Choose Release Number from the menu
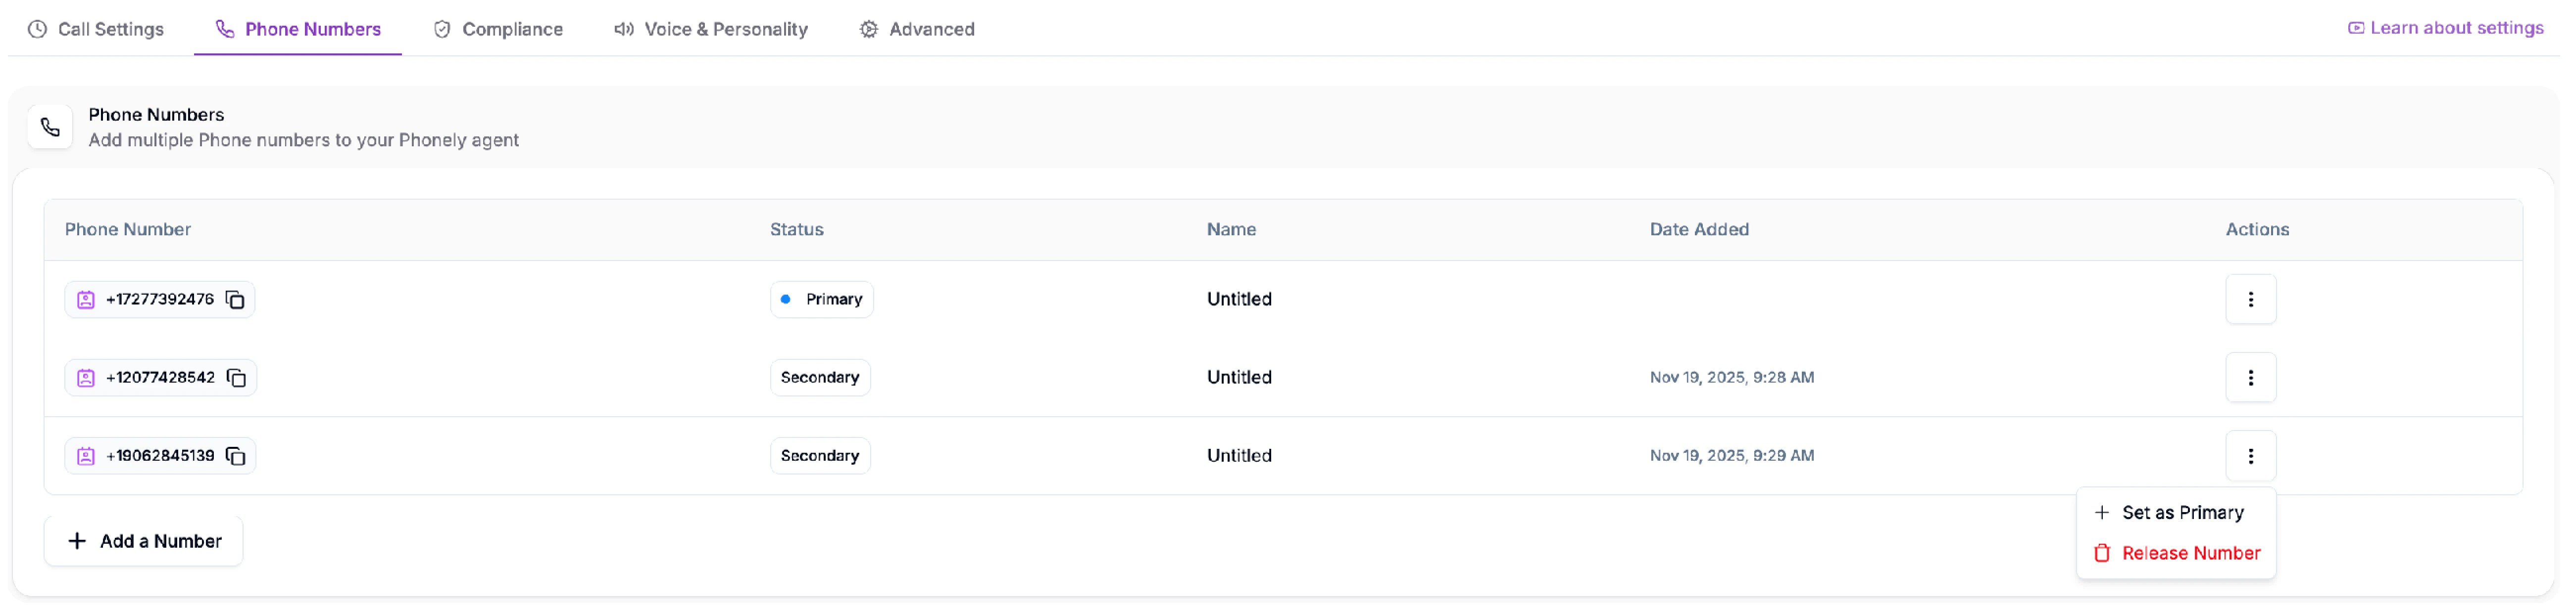The width and height of the screenshot is (2576, 607). [x=2176, y=552]
